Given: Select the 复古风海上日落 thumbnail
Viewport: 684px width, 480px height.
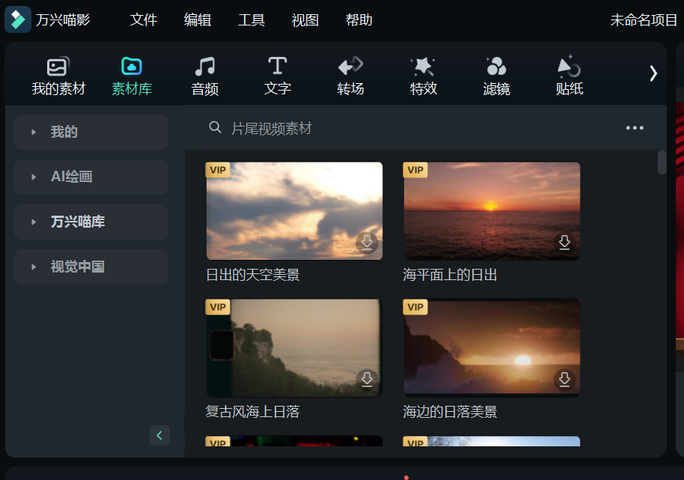Looking at the screenshot, I should tap(293, 347).
